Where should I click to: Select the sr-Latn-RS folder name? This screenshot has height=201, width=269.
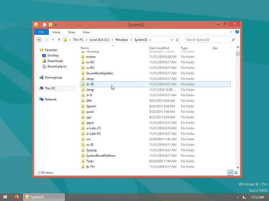pos(94,134)
